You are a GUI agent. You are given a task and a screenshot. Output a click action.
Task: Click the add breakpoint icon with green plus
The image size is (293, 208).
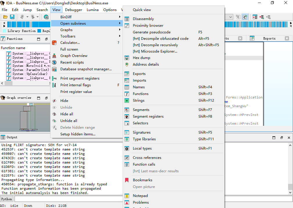(x=262, y=17)
